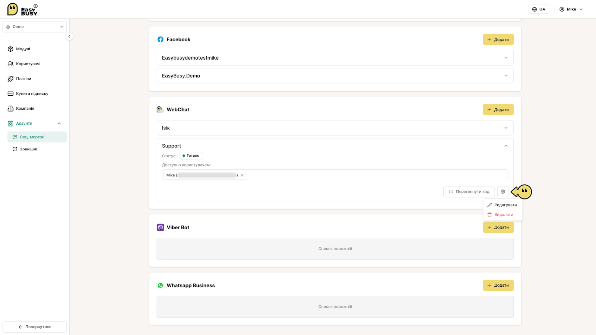Collapse the Акаунти menu chevron
This screenshot has height=335, width=596.
(x=59, y=124)
